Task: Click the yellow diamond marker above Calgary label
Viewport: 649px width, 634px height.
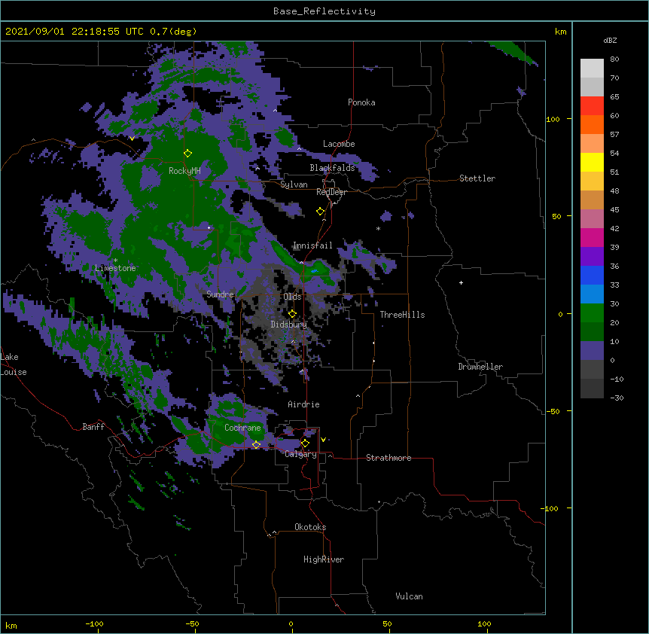Action: click(305, 443)
